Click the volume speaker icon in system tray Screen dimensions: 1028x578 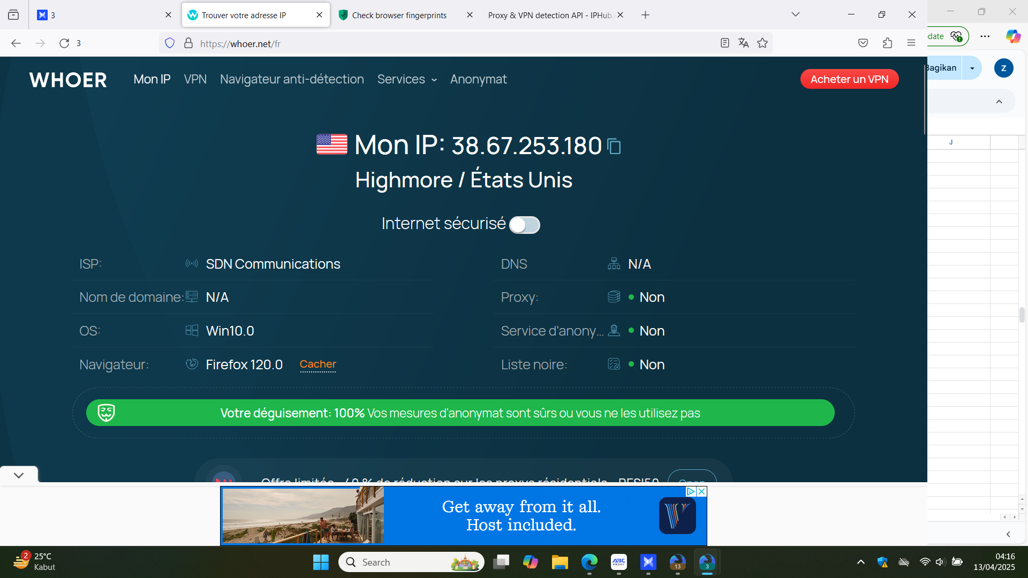tap(940, 562)
